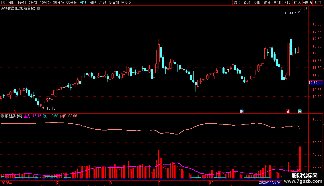Click the 2025年 timeline label
This screenshot has width=324, height=186.
click(x=7, y=183)
